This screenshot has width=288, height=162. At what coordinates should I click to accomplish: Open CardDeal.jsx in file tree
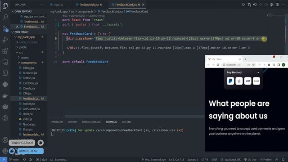pos(30,83)
